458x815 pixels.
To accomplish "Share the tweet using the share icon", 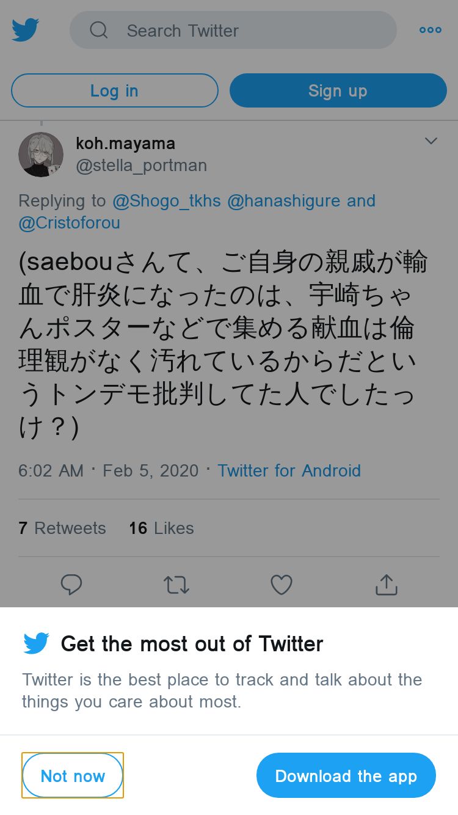I will 387,585.
